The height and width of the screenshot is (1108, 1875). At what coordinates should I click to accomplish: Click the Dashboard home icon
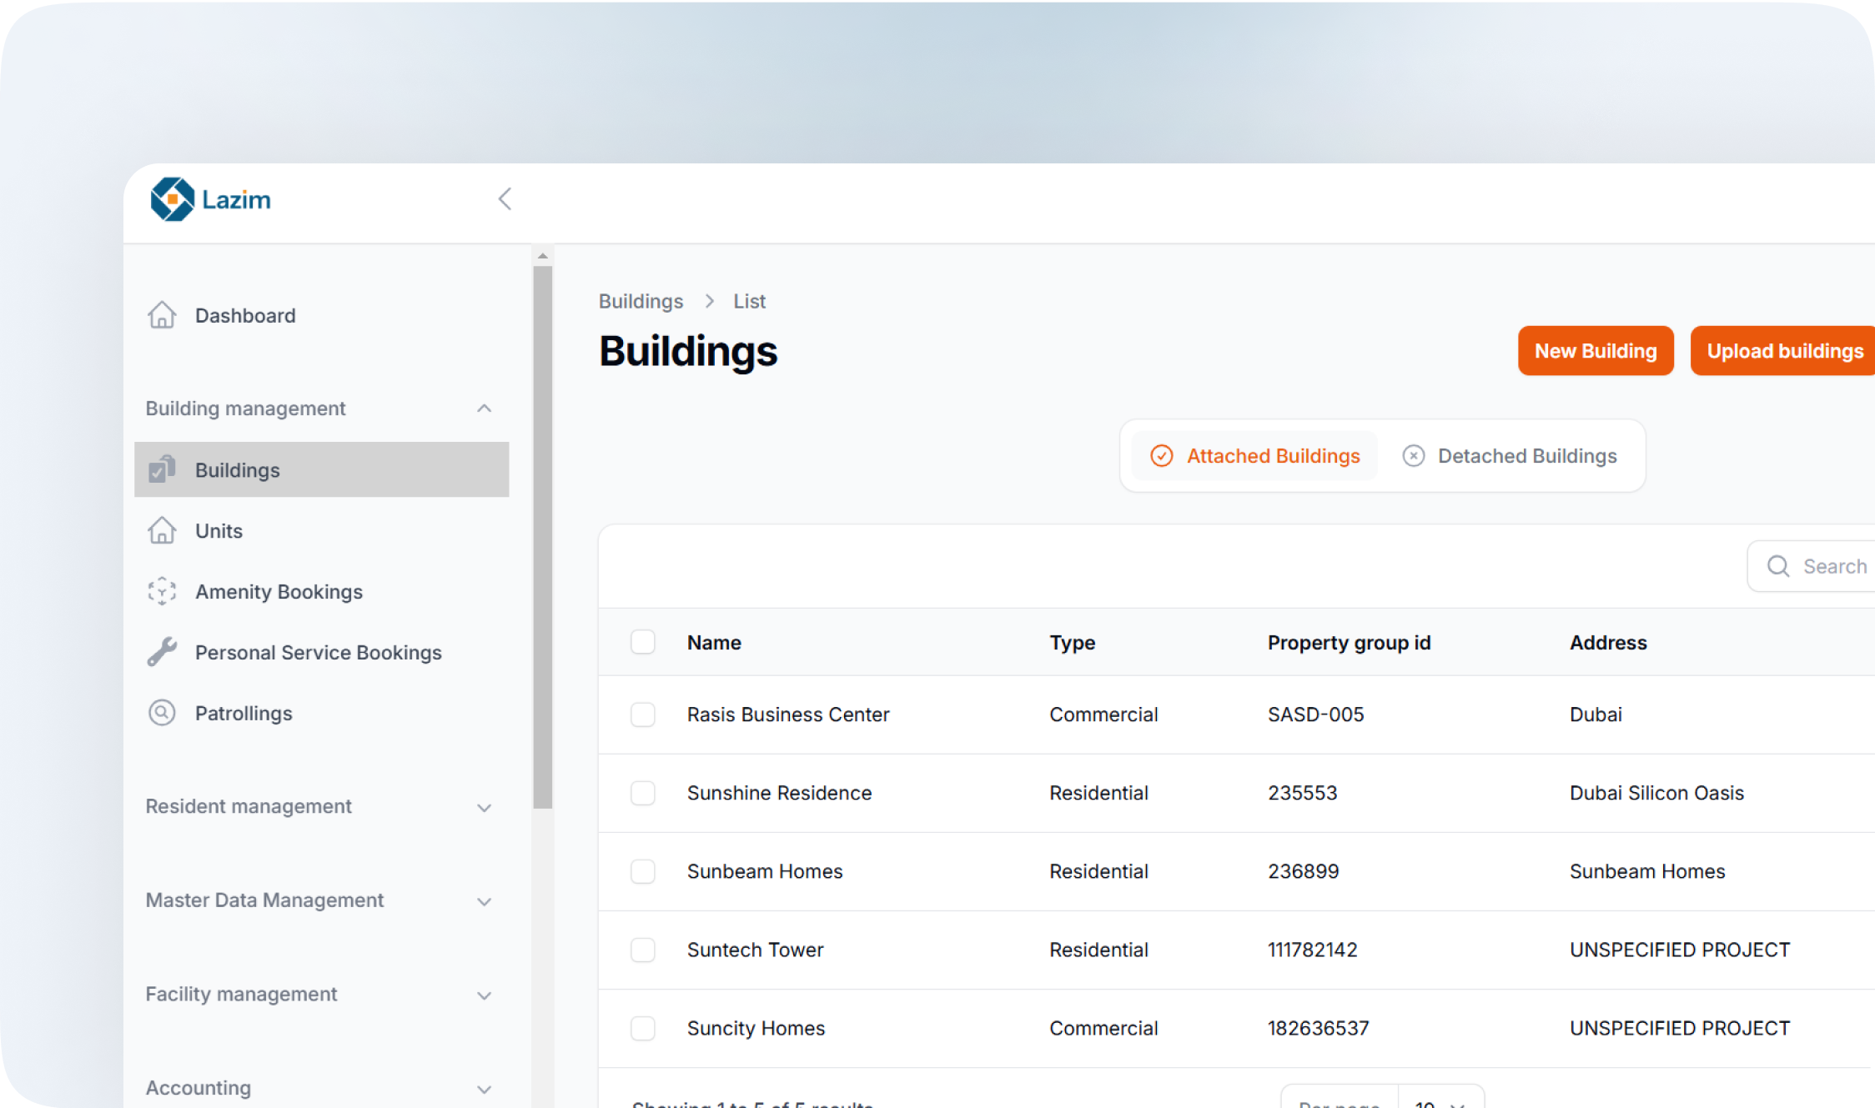click(x=162, y=315)
